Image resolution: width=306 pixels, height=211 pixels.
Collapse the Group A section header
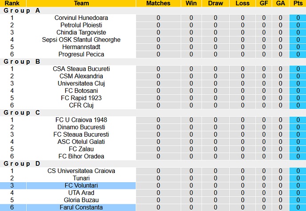click(22, 11)
